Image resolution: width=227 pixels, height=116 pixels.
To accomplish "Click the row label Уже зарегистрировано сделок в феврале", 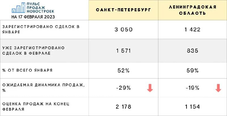I will coord(33,50).
